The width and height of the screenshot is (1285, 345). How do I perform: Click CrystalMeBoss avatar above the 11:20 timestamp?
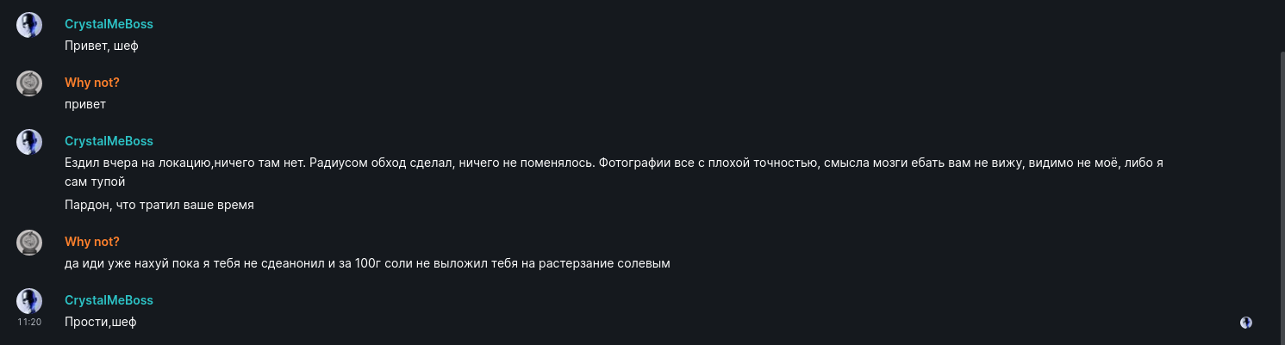tap(29, 300)
